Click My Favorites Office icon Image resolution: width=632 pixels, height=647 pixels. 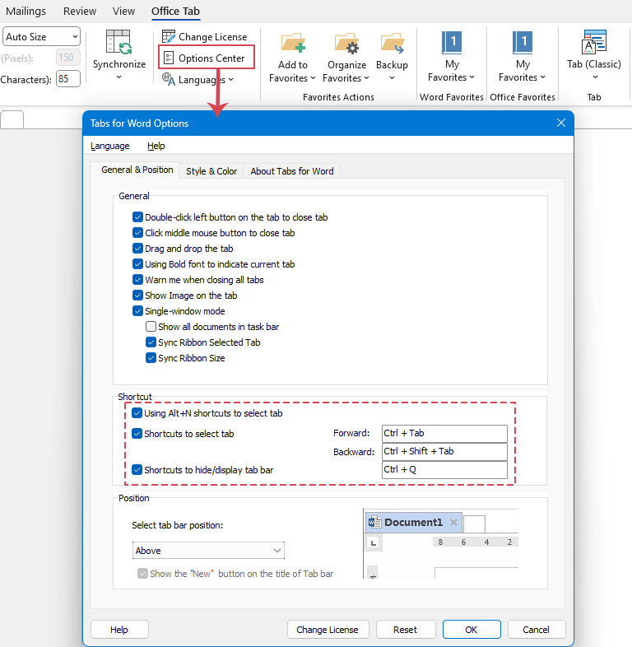tap(523, 44)
